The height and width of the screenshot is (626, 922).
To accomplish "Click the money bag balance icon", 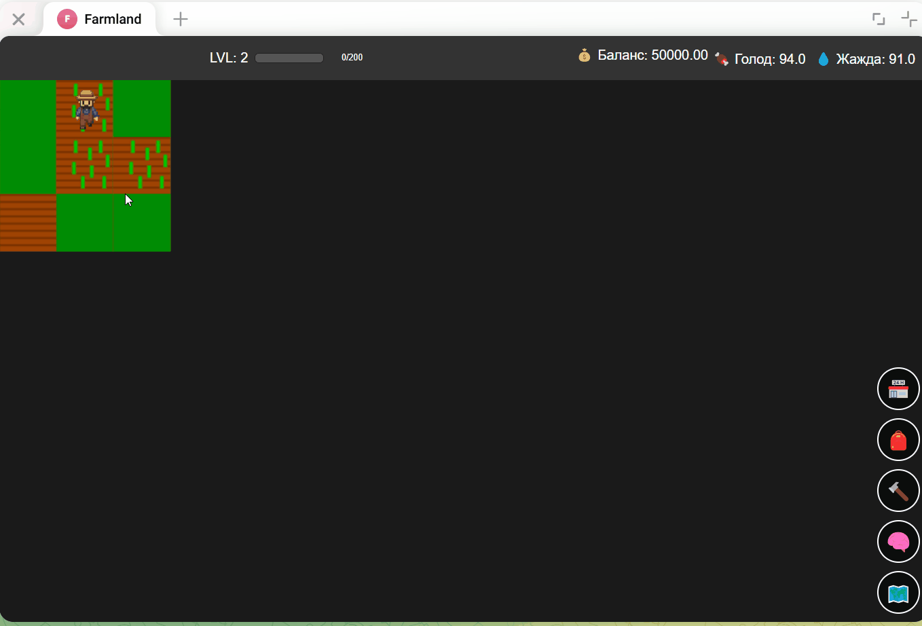I will 585,55.
